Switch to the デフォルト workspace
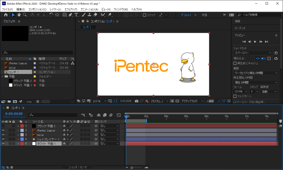Image resolution: width=283 pixels, height=170 pixels. click(x=186, y=15)
